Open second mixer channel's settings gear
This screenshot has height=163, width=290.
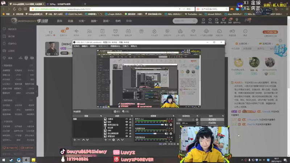171,133
